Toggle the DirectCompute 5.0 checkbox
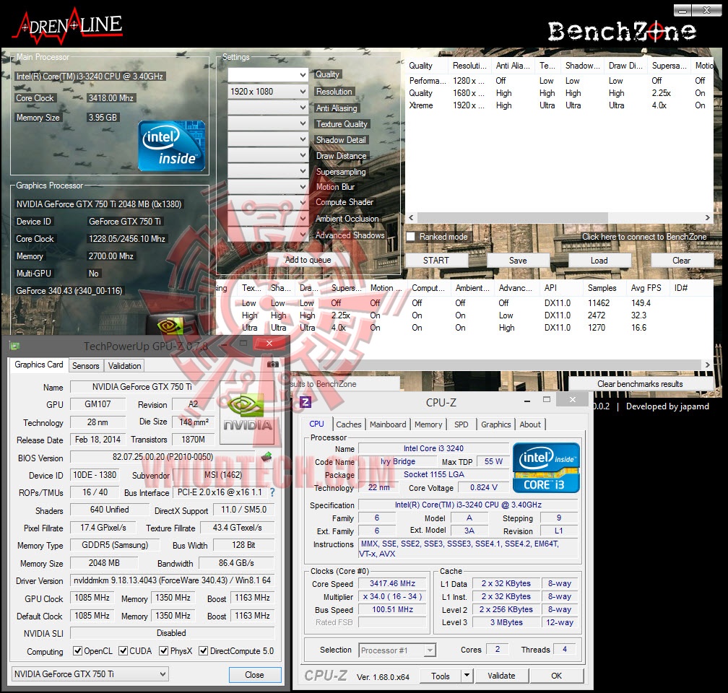The image size is (728, 693). 204,650
